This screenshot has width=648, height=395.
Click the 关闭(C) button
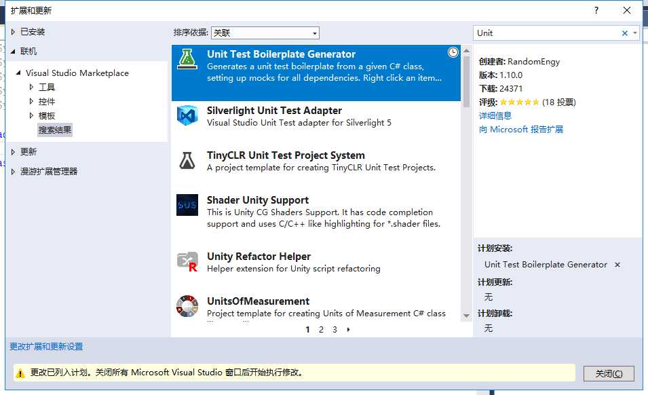(x=609, y=373)
